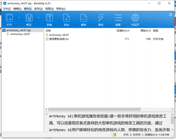The image size is (176, 139).
Task: Minimize the Bandizip window
Action: (x=149, y=3)
